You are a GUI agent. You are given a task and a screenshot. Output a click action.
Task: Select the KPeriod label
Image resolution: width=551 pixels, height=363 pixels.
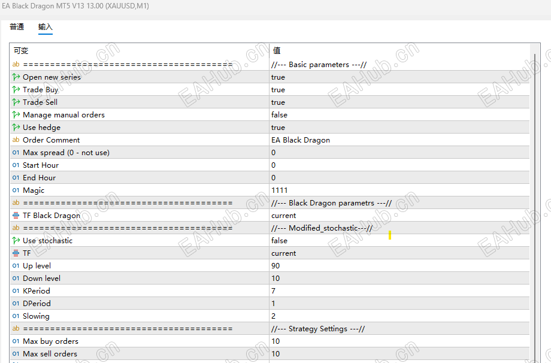click(36, 291)
